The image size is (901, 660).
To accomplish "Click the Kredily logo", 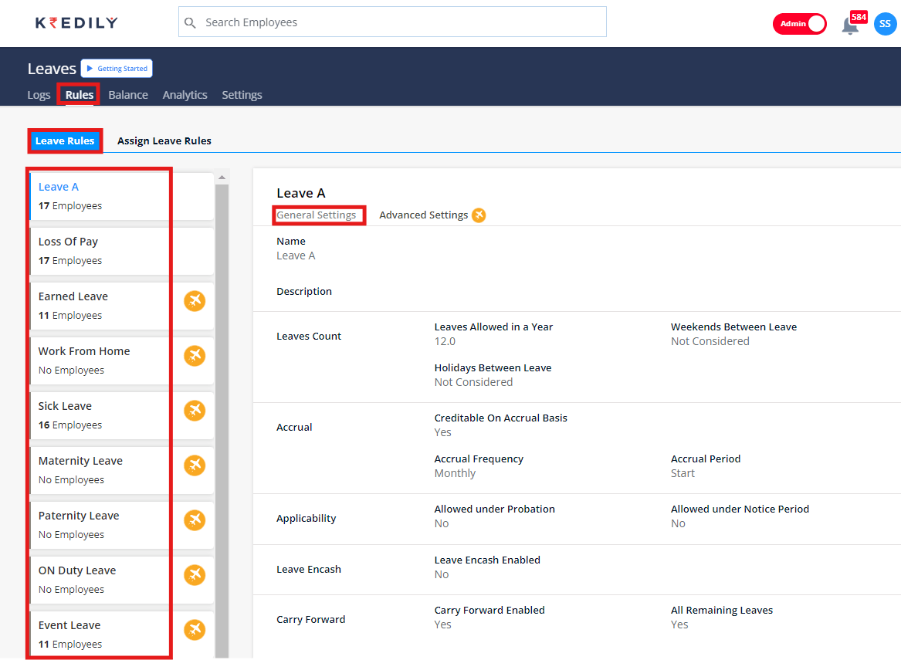I will tap(76, 23).
